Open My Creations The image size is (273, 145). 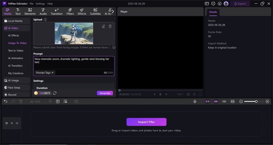tap(16, 73)
